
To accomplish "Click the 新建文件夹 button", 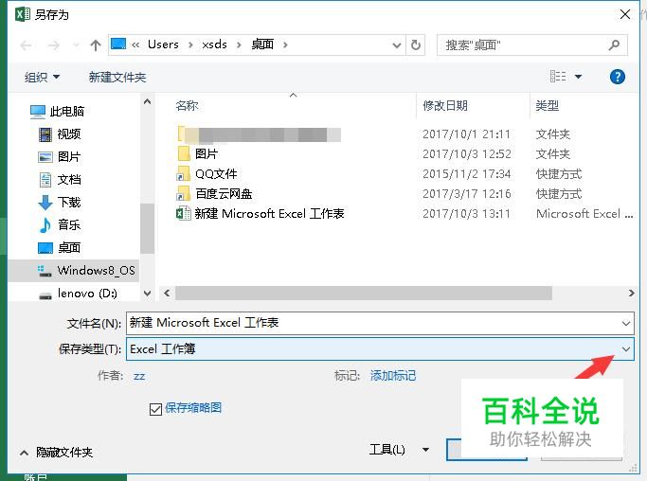I will (x=117, y=77).
